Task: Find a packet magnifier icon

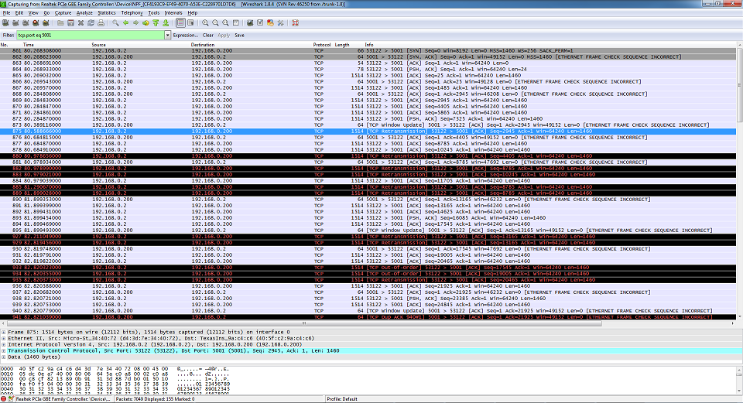Action: click(115, 22)
